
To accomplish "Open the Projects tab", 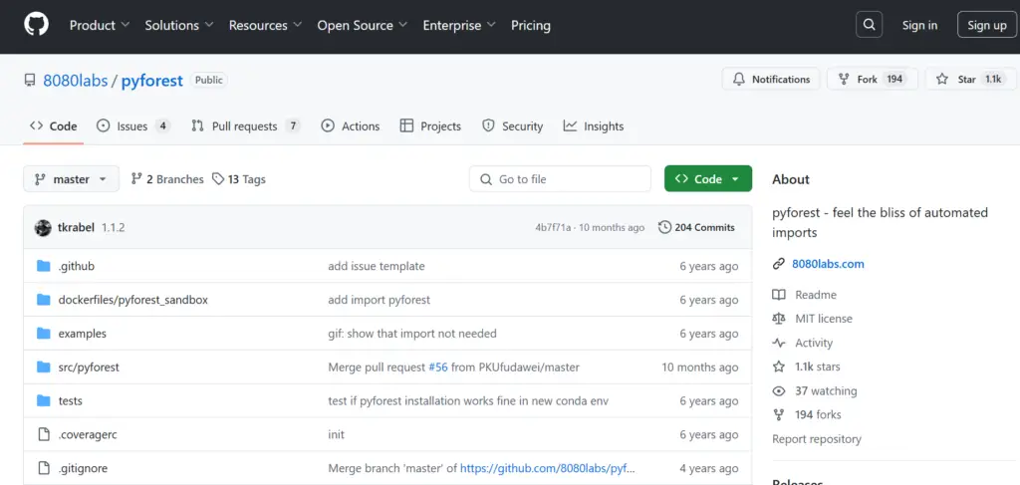I will [x=430, y=126].
